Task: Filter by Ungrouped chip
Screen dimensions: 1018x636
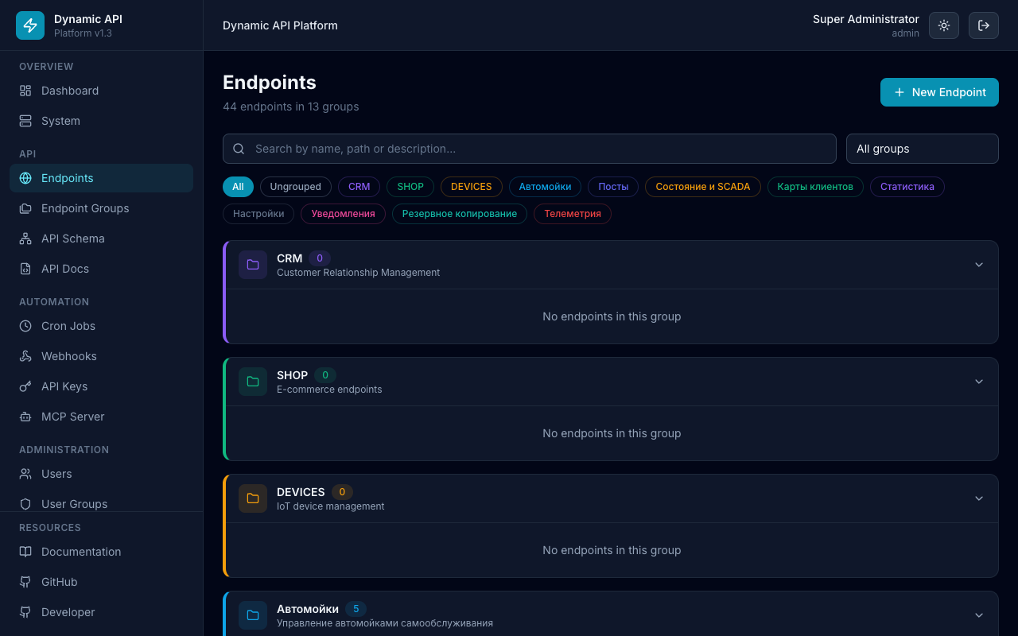Action: coord(295,187)
